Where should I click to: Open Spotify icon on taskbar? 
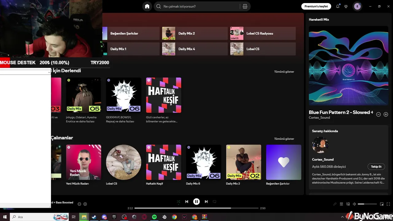tap(154, 217)
